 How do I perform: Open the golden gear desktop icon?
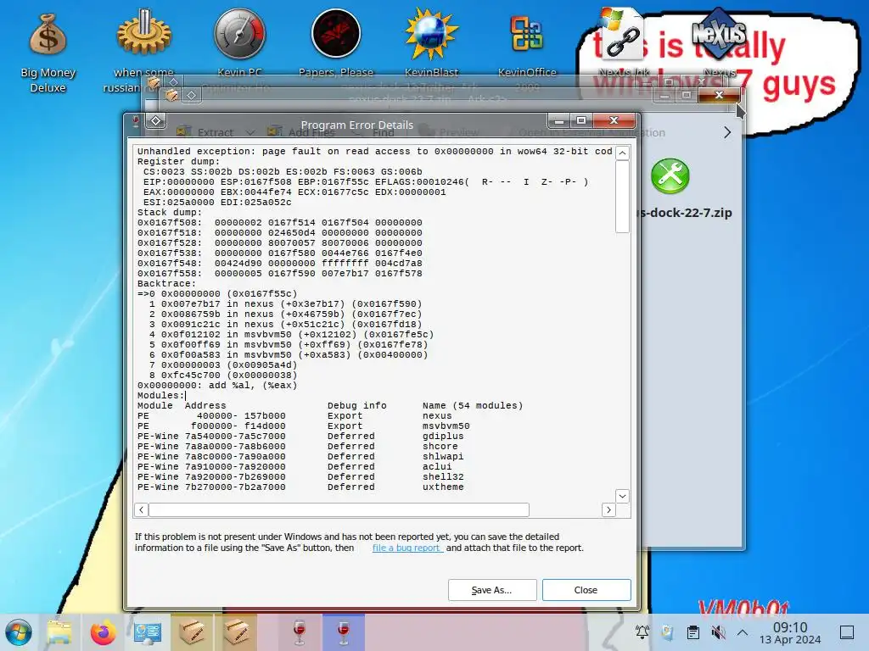144,34
